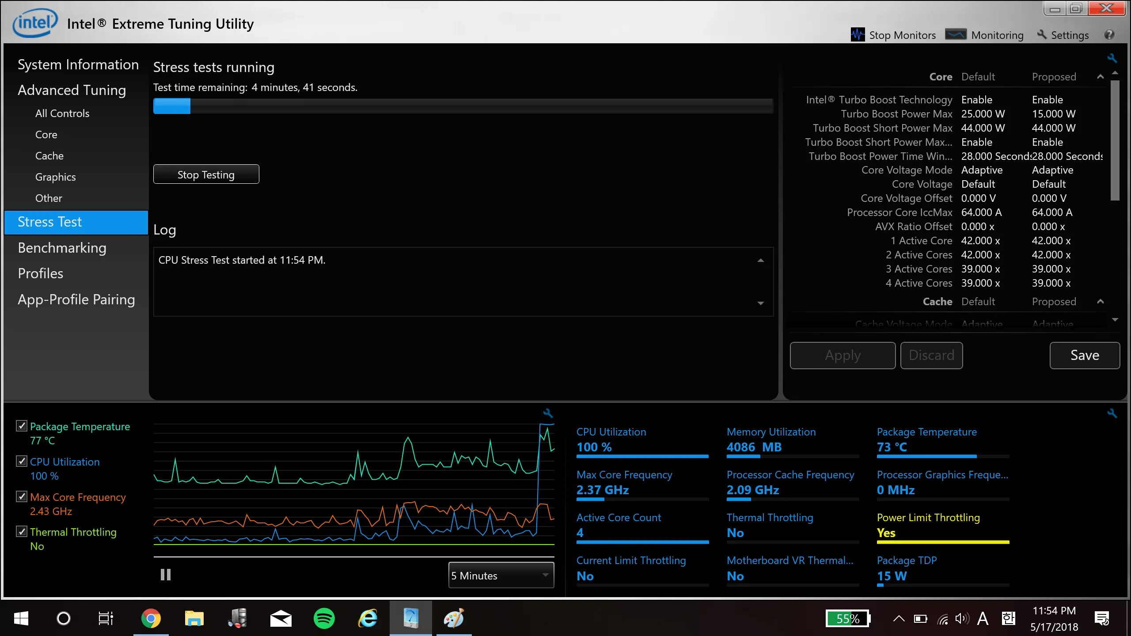Open the Benchmarking section
The image size is (1131, 636).
pos(62,248)
